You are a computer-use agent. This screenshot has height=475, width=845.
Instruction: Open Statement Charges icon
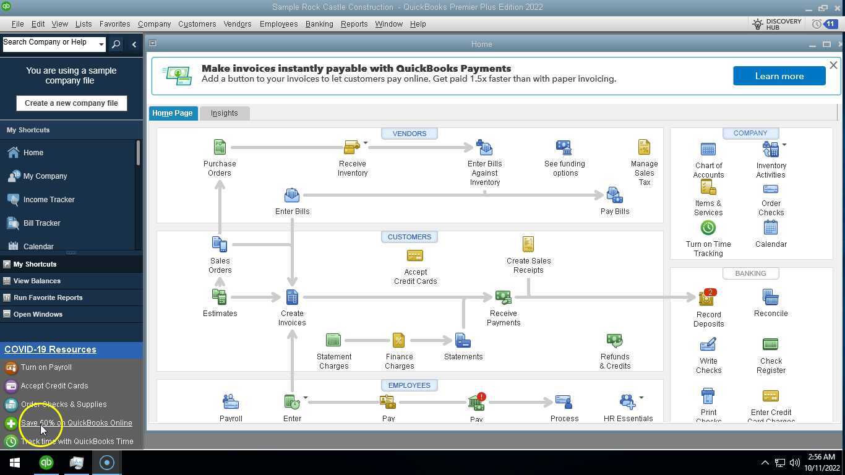point(333,340)
